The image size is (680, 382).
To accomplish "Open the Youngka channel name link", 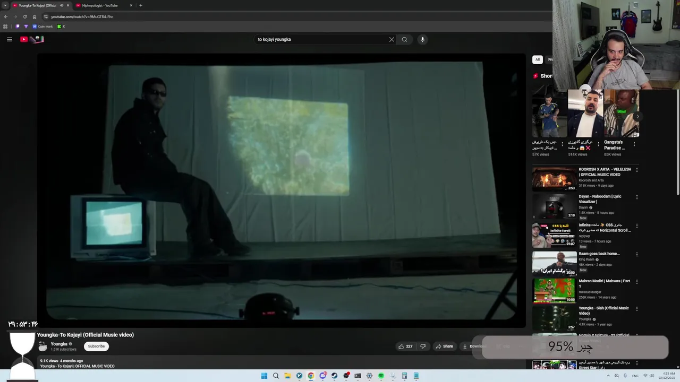I will (59, 344).
